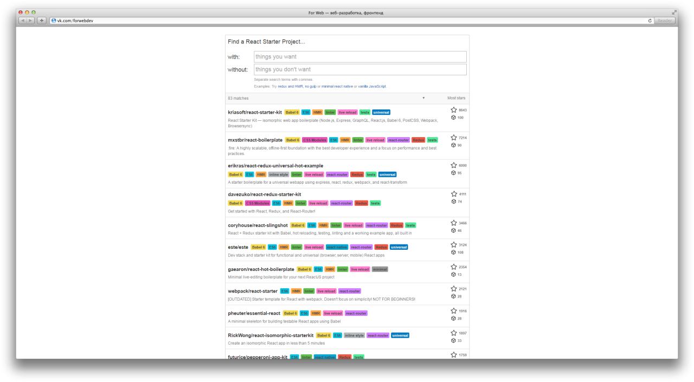Click the tests tag on coryhouse/react-slingshot
This screenshot has height=382, width=694.
click(410, 225)
